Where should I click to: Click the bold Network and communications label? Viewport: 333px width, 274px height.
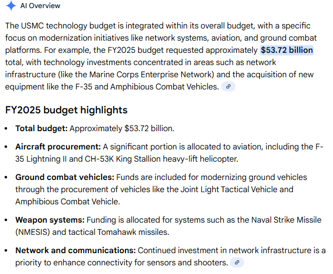point(75,251)
